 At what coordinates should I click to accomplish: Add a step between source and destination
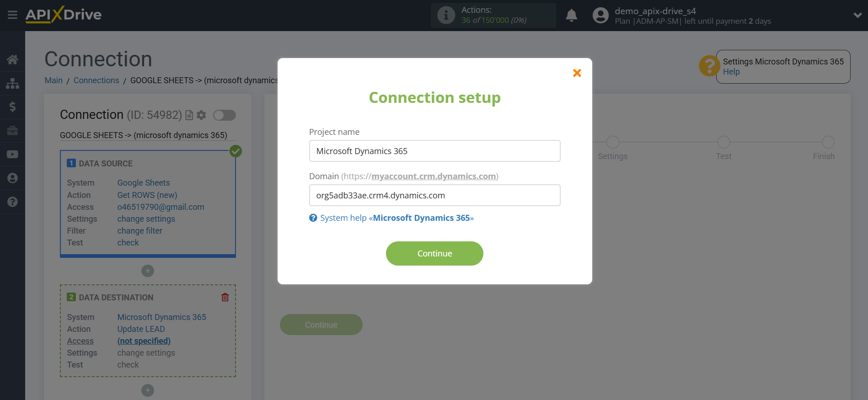click(x=148, y=271)
